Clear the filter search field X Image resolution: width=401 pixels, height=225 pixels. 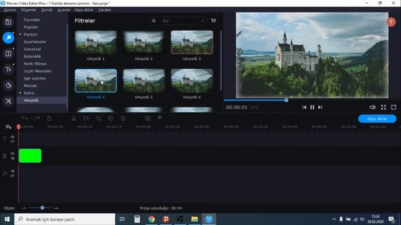tap(203, 21)
